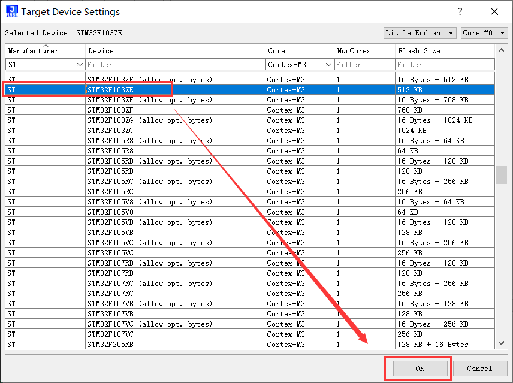Click the 768 KB flash size cell

coord(445,110)
